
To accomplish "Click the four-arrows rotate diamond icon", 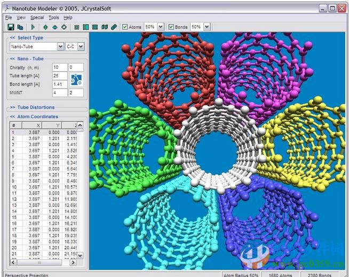I will point(64,27).
